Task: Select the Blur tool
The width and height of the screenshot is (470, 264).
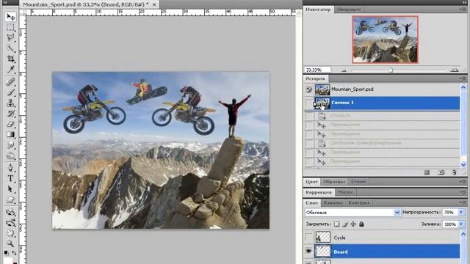Action: tap(10, 145)
